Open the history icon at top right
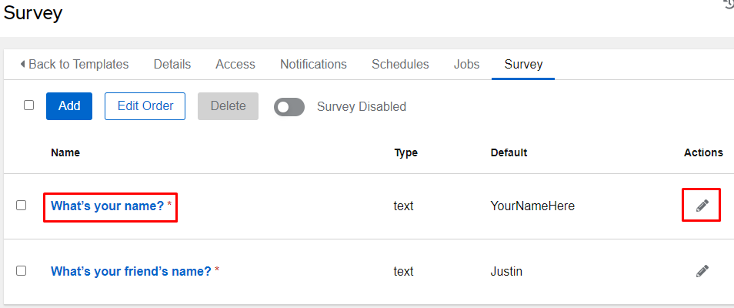The image size is (734, 308). (x=728, y=4)
